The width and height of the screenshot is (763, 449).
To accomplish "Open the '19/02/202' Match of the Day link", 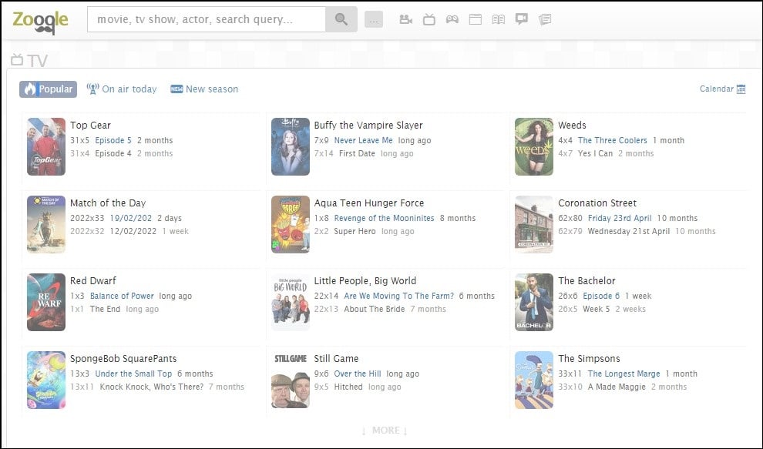I will pyautogui.click(x=131, y=218).
